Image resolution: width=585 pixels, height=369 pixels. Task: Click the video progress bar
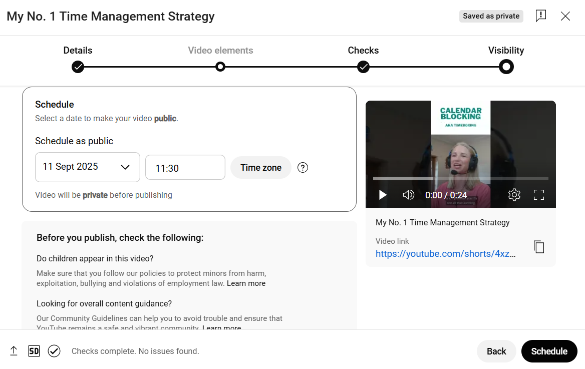[461, 178]
